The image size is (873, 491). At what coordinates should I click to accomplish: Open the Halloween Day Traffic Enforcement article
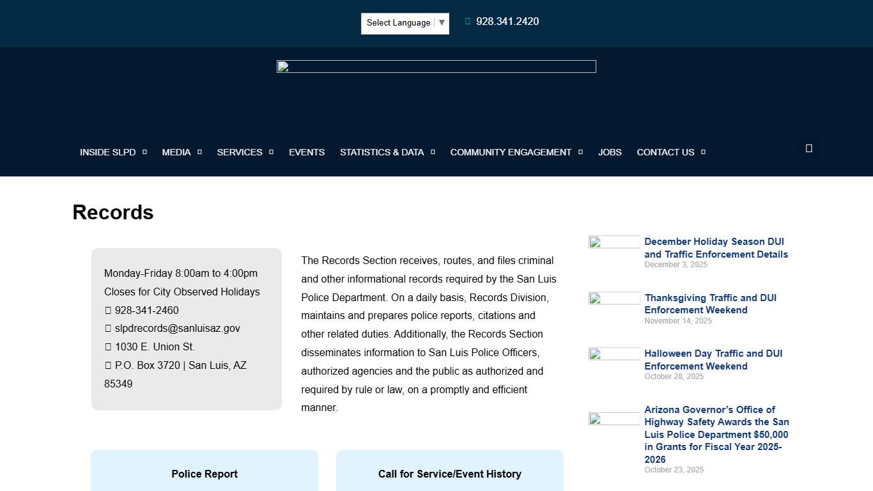(x=713, y=359)
